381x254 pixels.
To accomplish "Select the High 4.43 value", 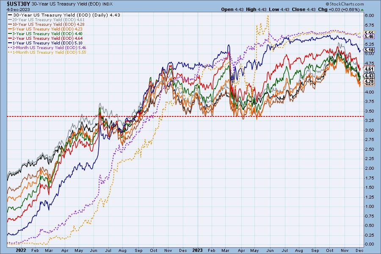I will tap(256, 9).
